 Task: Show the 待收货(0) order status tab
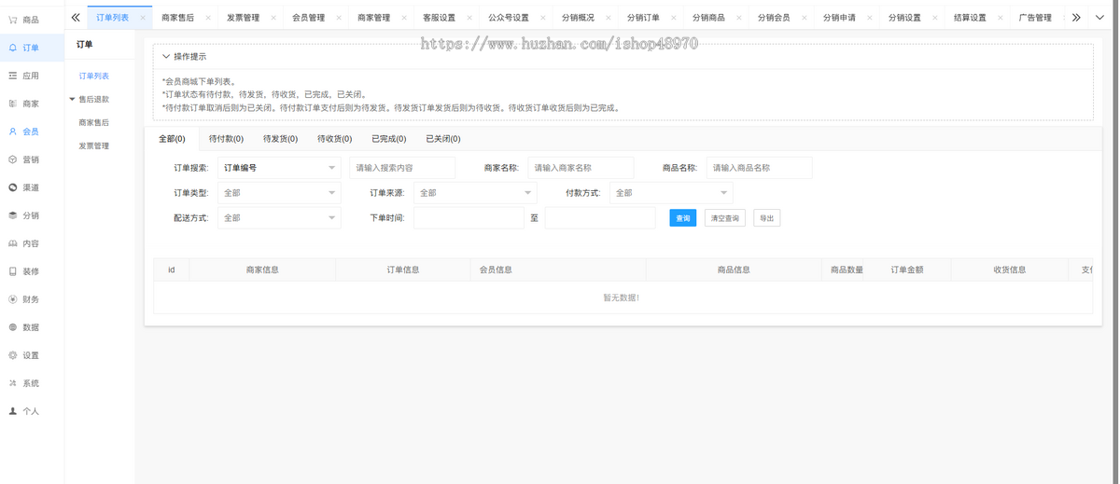334,139
